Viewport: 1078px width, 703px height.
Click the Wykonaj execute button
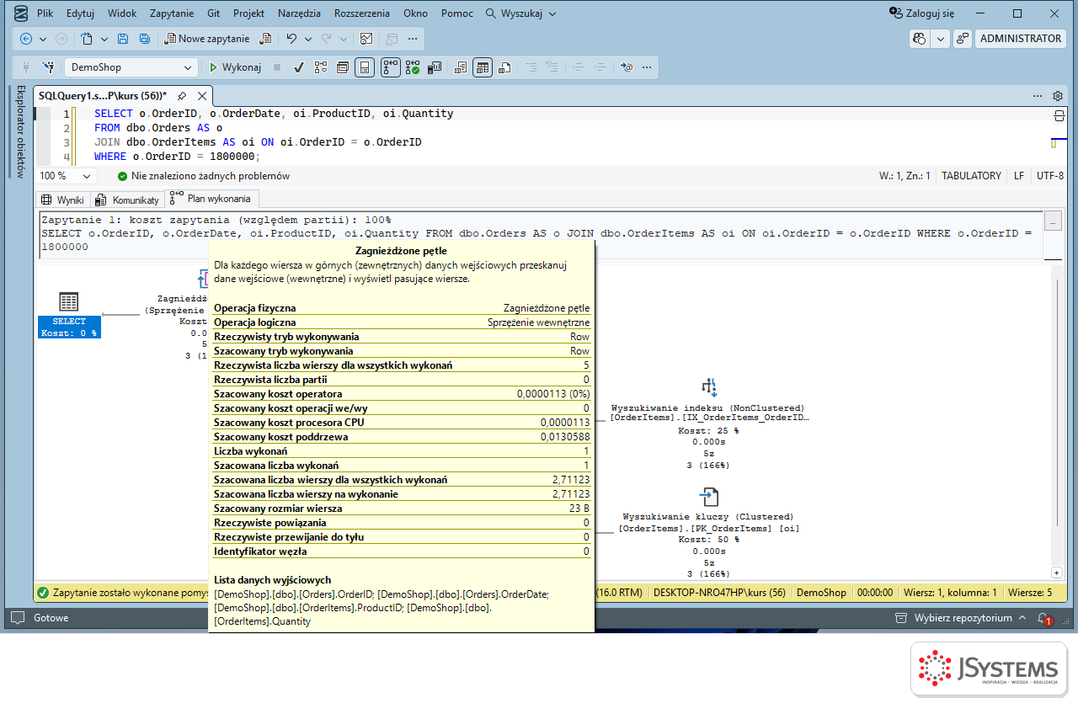click(x=235, y=67)
